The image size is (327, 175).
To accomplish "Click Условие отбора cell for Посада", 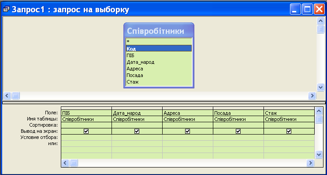I will (238, 137).
